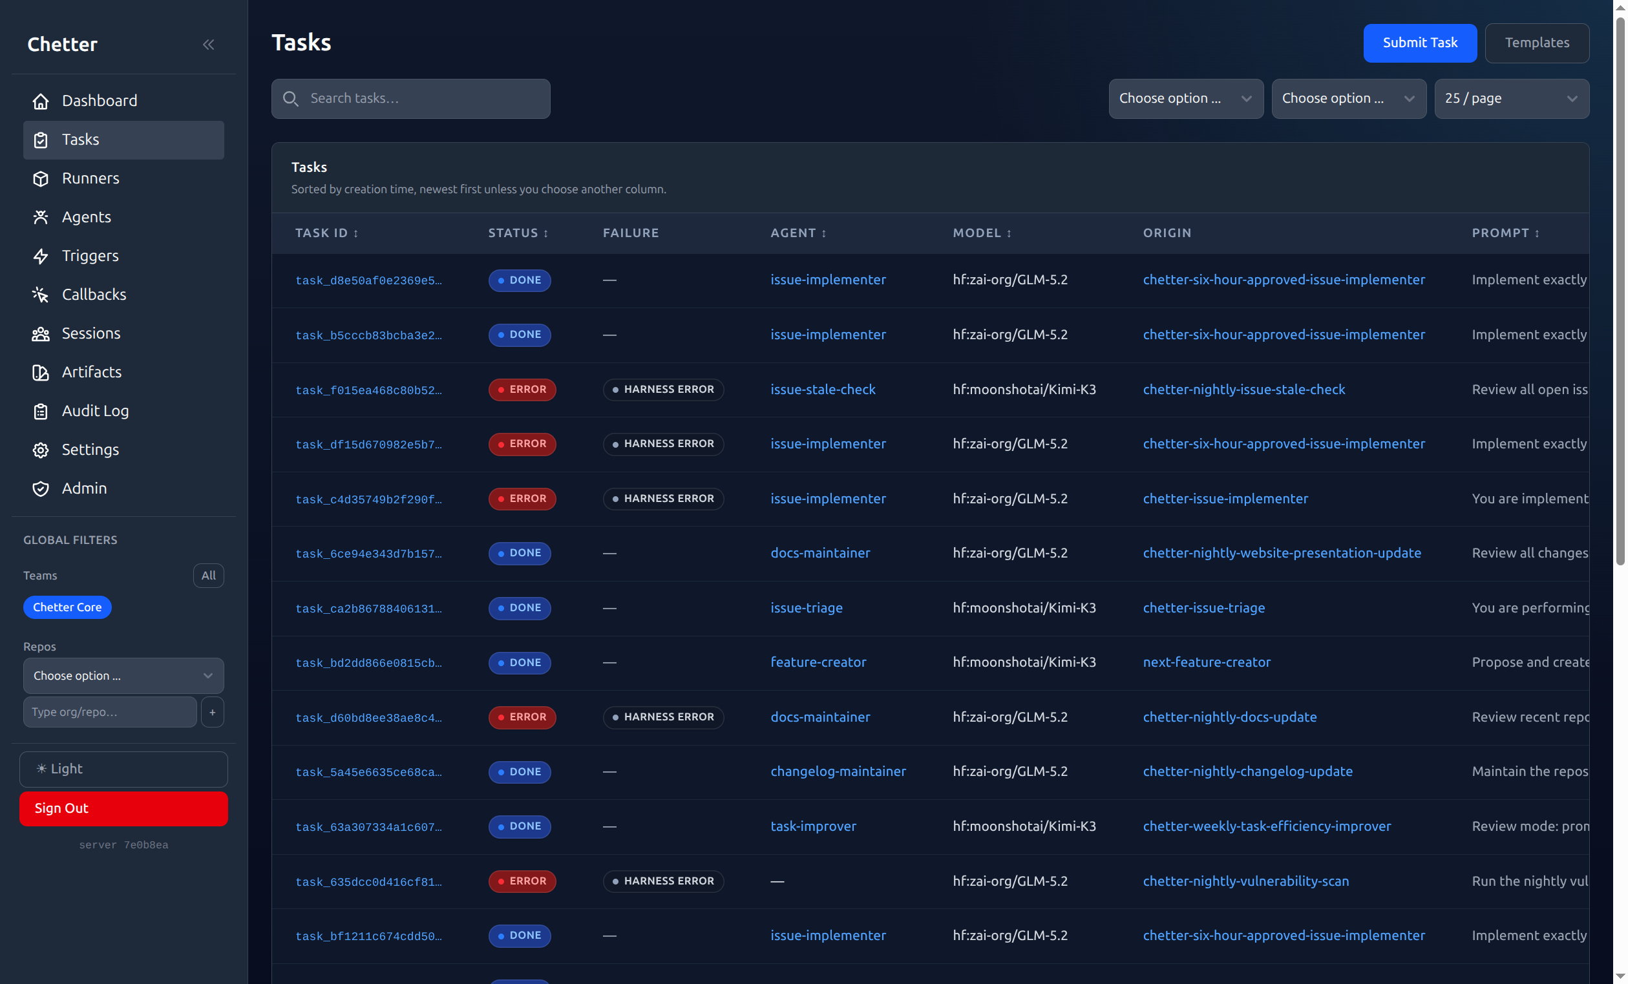Viewport: 1628px width, 984px height.
Task: Open the first Choose option filter dropdown
Action: pos(1186,98)
